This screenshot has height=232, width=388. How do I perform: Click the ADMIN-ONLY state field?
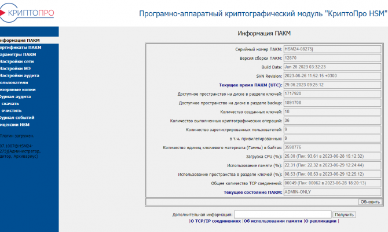(x=332, y=192)
